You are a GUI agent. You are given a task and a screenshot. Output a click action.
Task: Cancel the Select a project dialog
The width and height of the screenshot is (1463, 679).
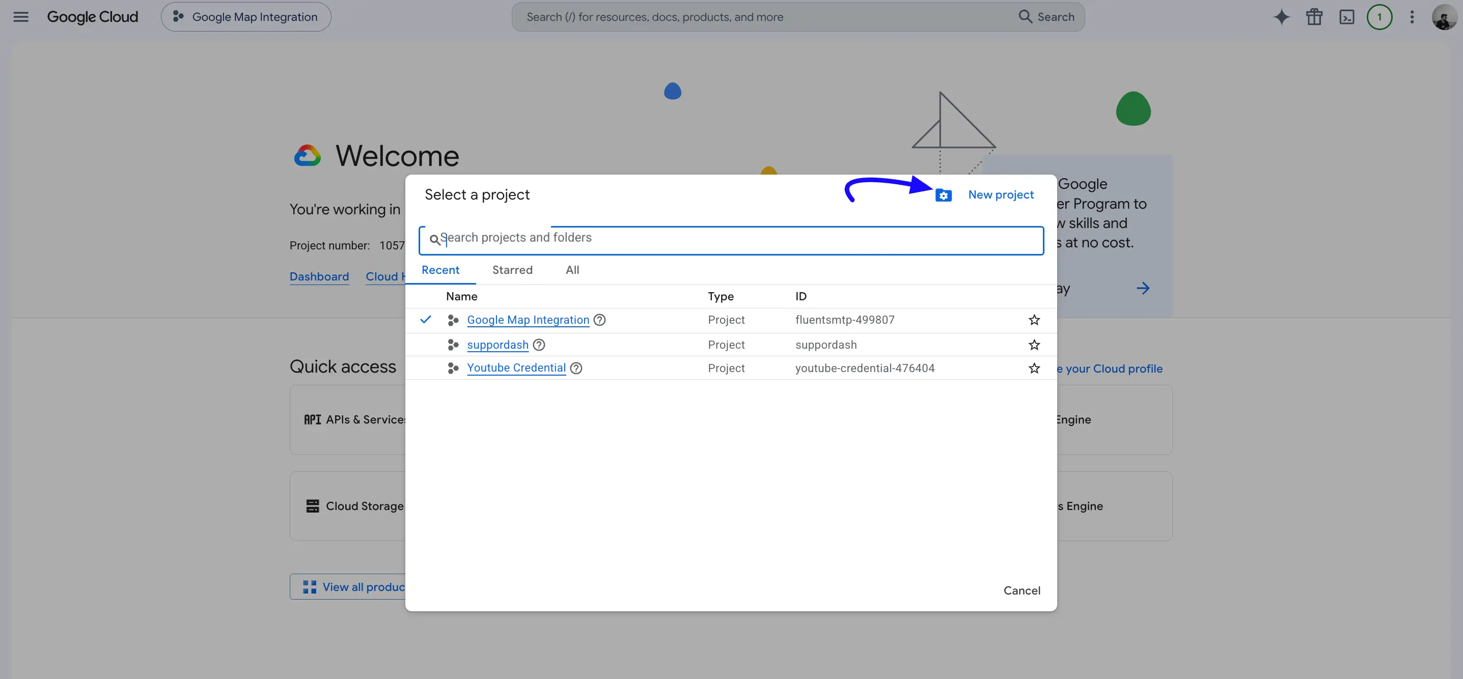[1022, 590]
